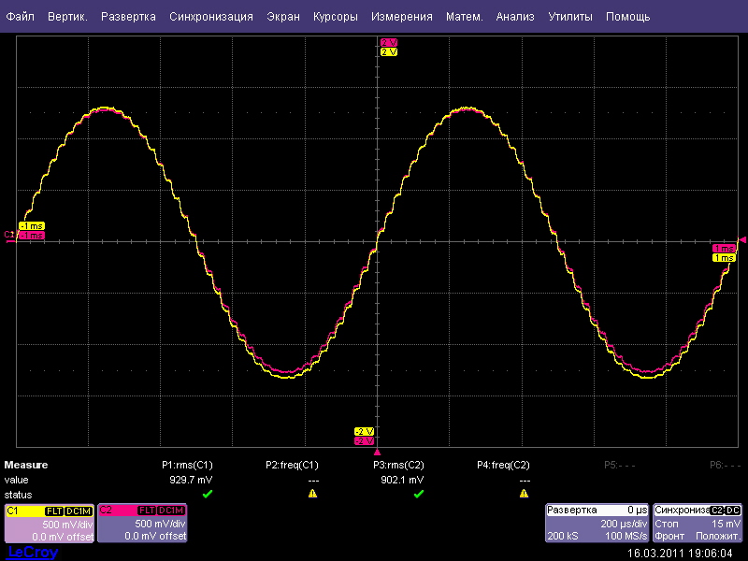Open the Развертка timebase descriptor box

pos(597,524)
